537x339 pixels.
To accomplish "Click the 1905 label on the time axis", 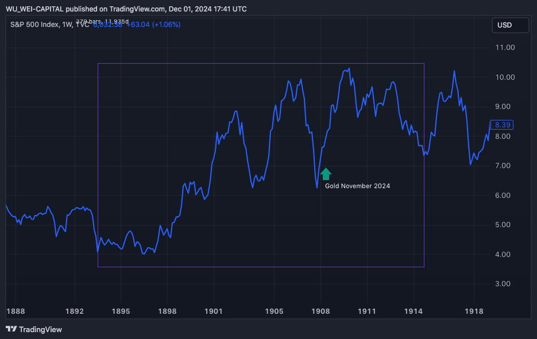I will (x=274, y=311).
